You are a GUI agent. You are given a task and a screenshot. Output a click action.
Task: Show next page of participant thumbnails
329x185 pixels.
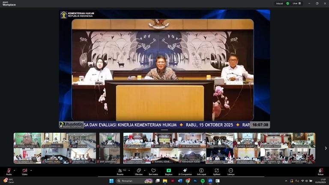[326, 148]
